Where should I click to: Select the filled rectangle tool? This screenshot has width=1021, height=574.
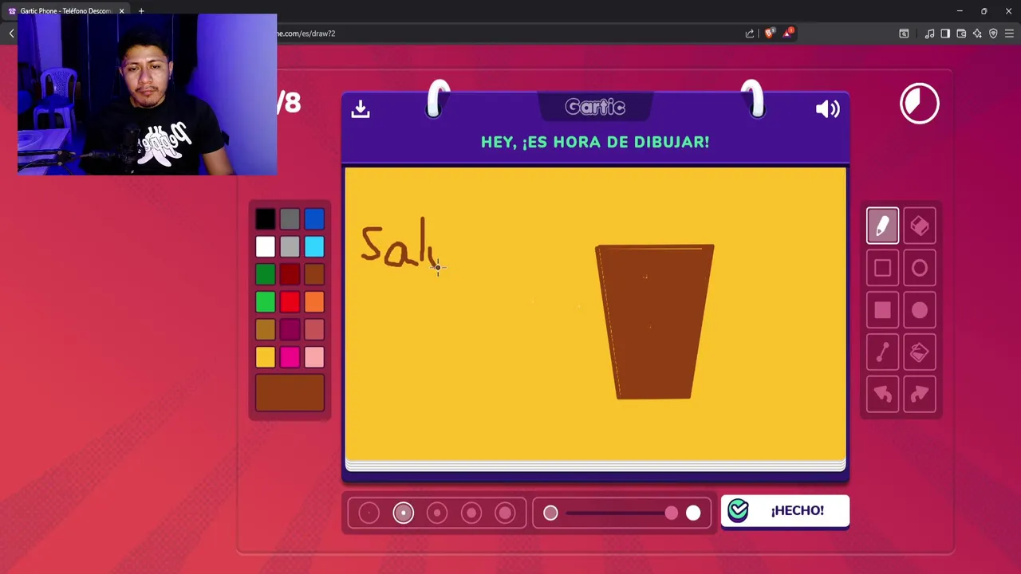pyautogui.click(x=882, y=310)
